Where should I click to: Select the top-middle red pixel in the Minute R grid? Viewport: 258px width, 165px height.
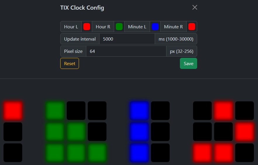pyautogui.click(x=223, y=111)
